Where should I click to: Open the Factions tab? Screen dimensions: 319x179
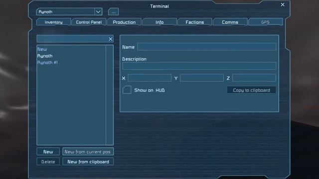195,22
